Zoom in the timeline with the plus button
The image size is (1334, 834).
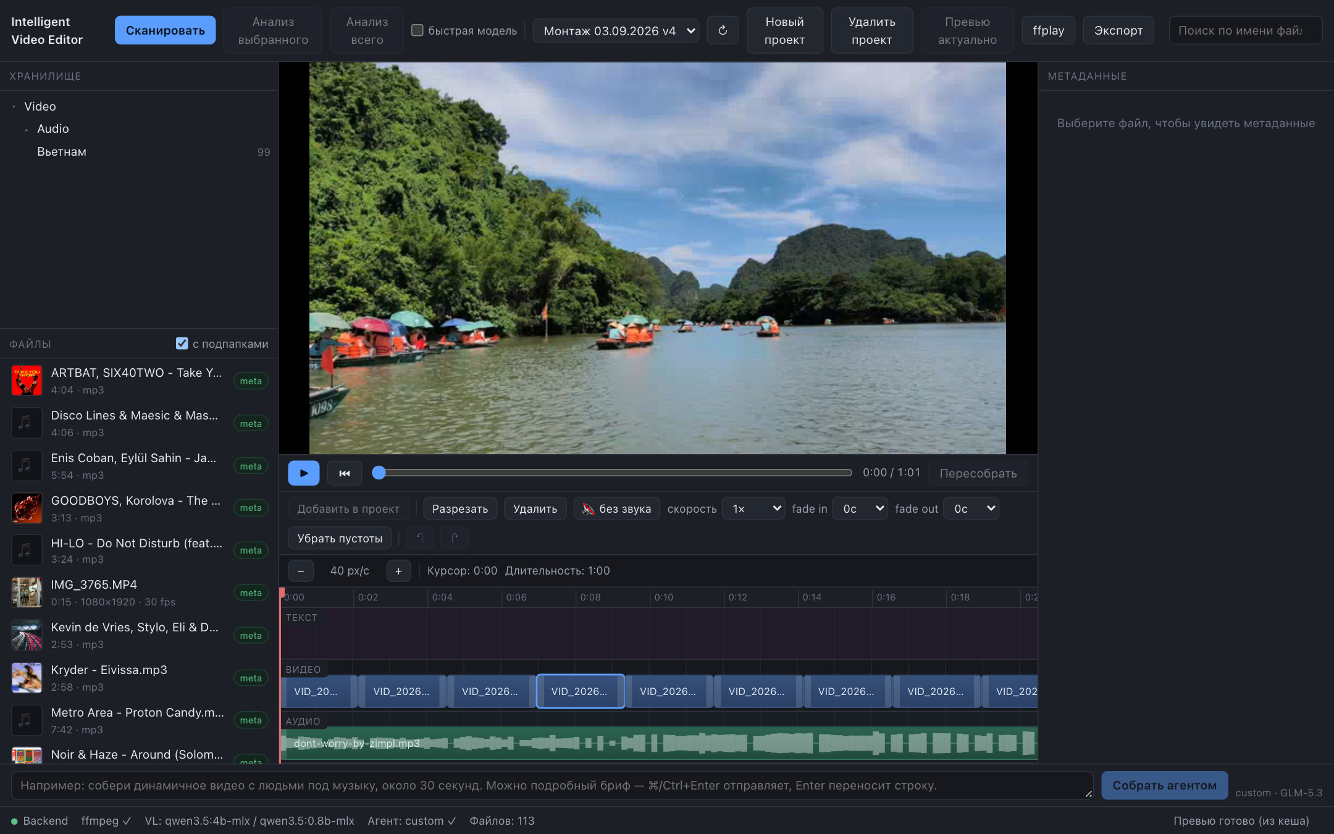point(398,571)
